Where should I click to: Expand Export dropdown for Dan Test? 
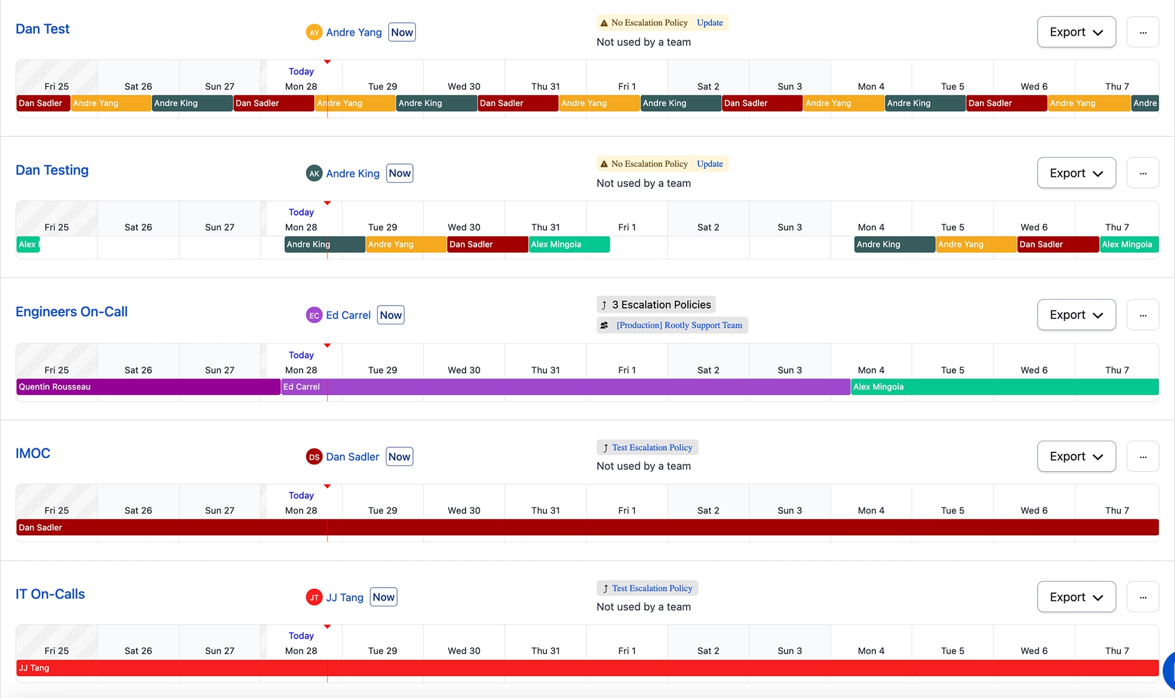(1076, 32)
